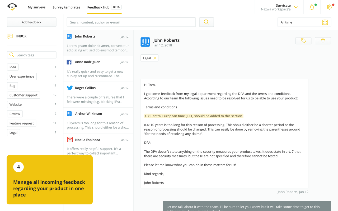Click the Search tags input field
Image resolution: width=338 pixels, height=211 pixels.
(x=32, y=55)
